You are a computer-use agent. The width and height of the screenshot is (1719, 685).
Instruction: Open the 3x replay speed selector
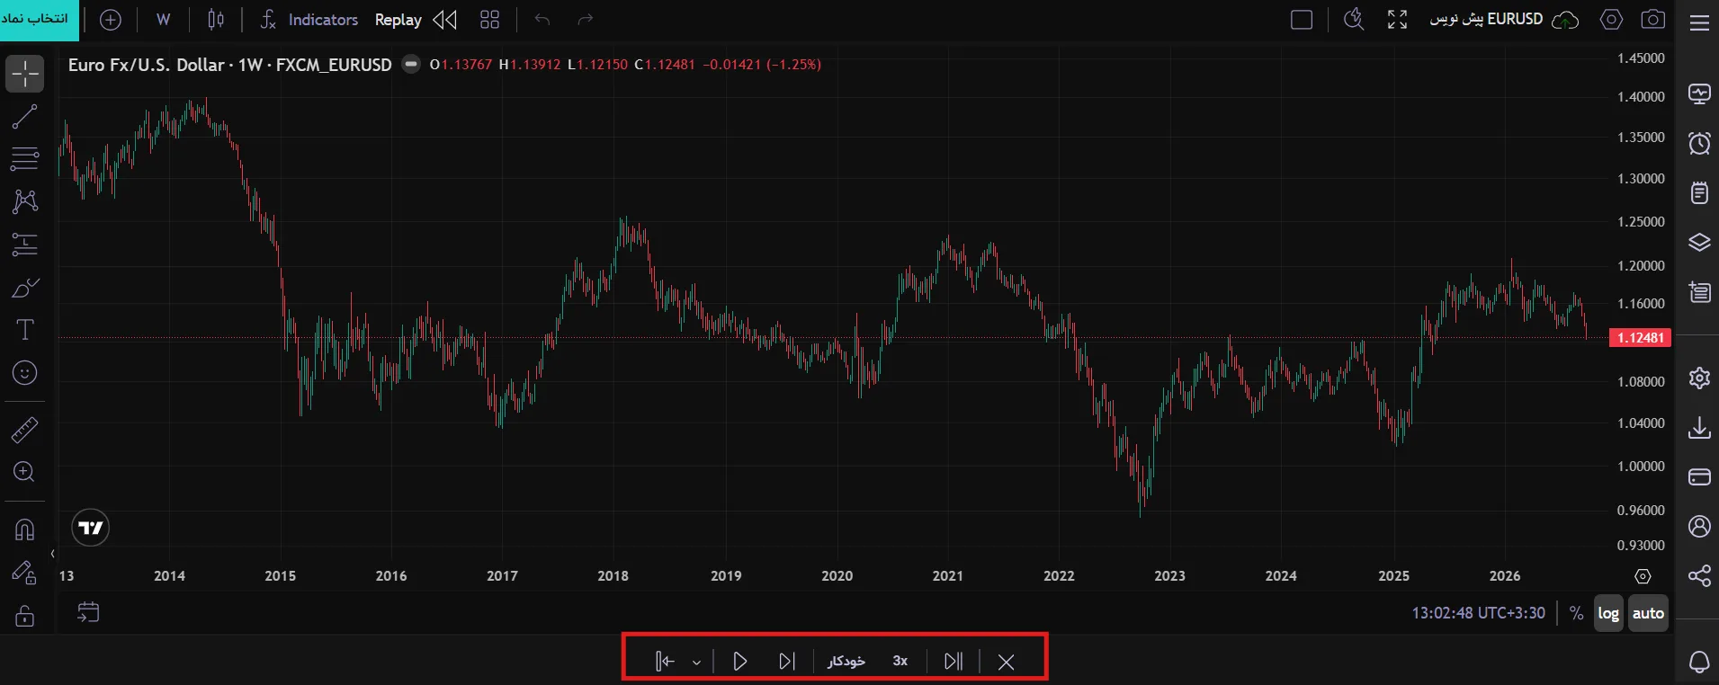point(900,661)
